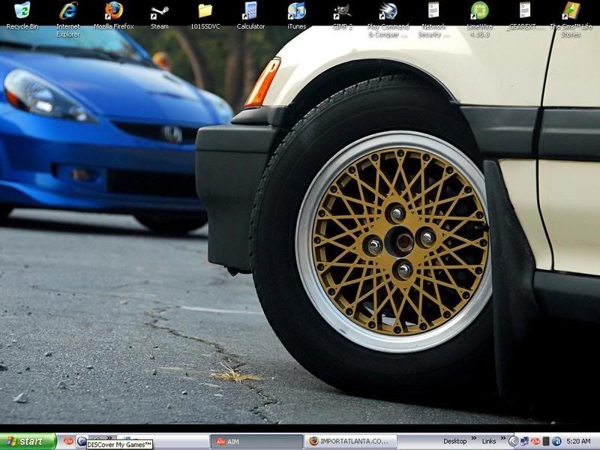Open the Recycle Bin desktop icon
The image size is (600, 450).
(x=22, y=11)
